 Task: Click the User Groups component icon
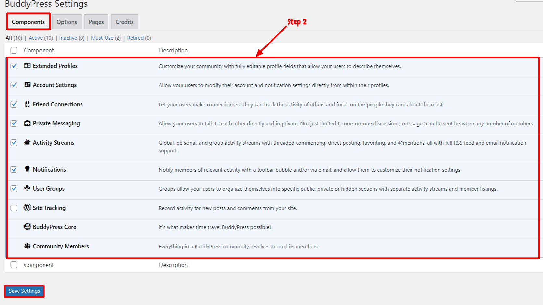[x=27, y=188]
